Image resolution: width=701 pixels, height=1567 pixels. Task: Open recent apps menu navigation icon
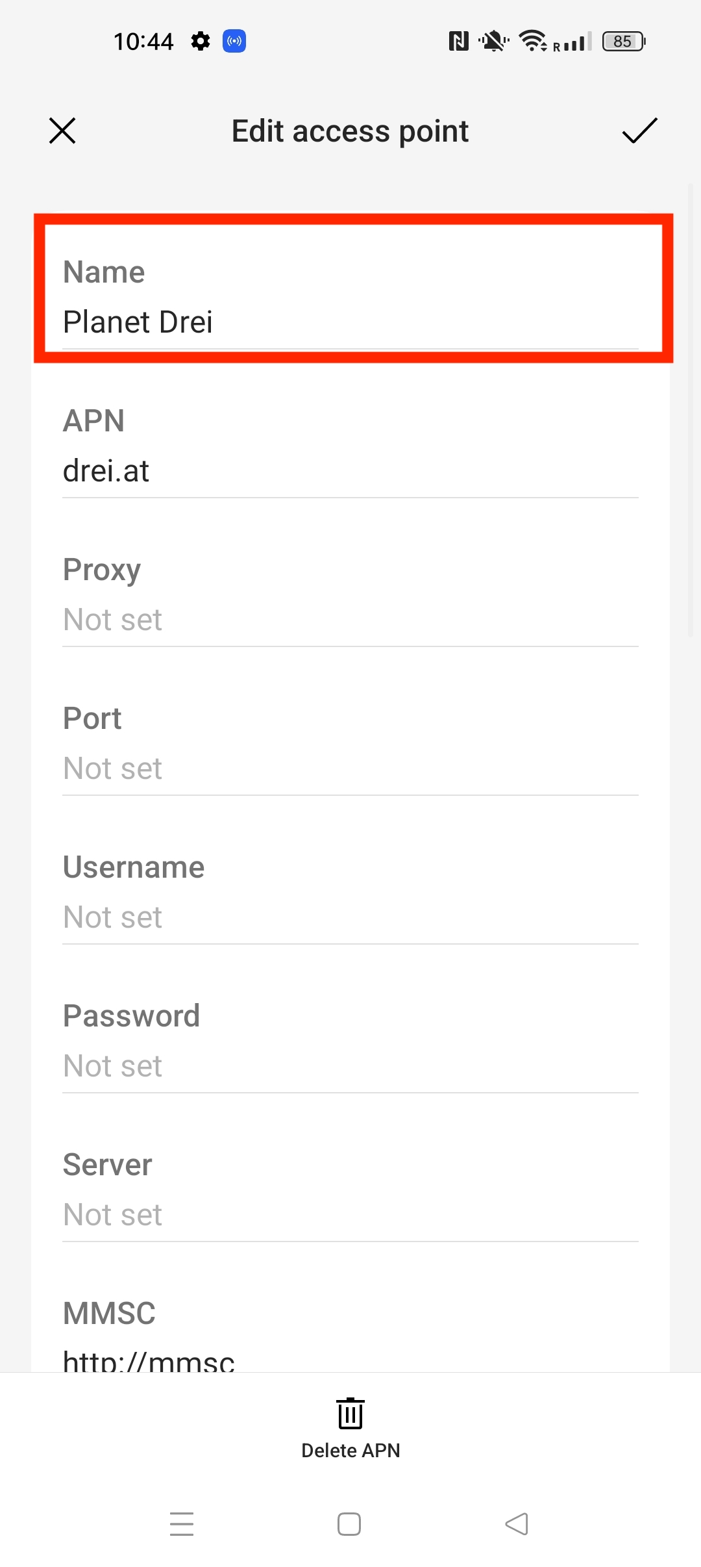point(182,1523)
